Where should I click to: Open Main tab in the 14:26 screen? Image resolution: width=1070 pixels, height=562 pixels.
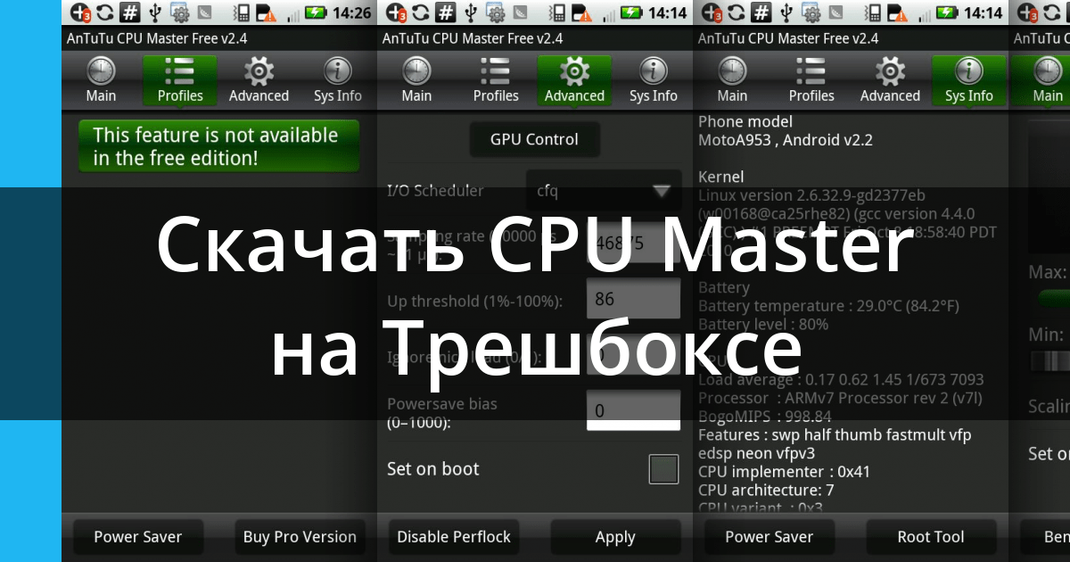[x=101, y=80]
